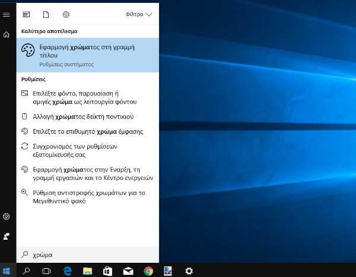Click the taskbar Search icon
The height and width of the screenshot is (277, 356).
tap(27, 270)
